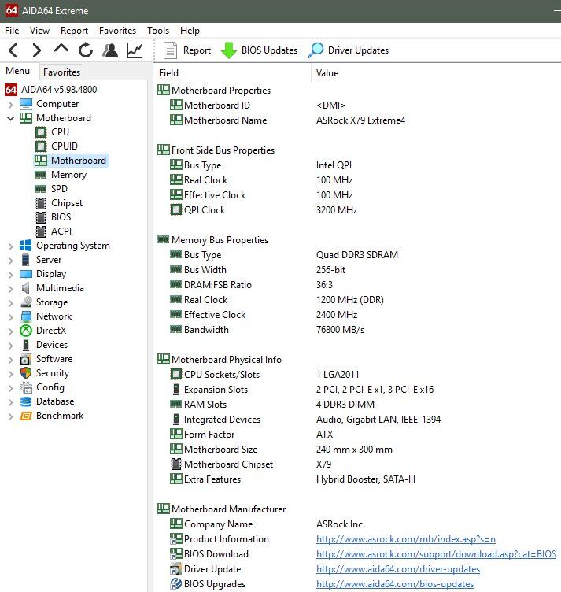This screenshot has height=592, width=561.
Task: Open the asrock.com product information link
Action: click(x=405, y=539)
